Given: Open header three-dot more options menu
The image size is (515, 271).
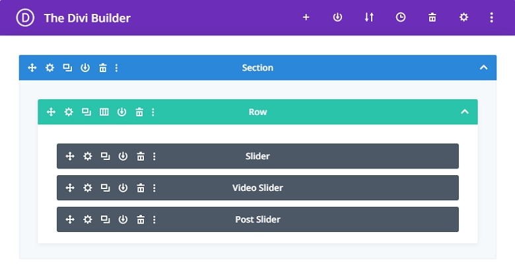Looking at the screenshot, I should (492, 18).
